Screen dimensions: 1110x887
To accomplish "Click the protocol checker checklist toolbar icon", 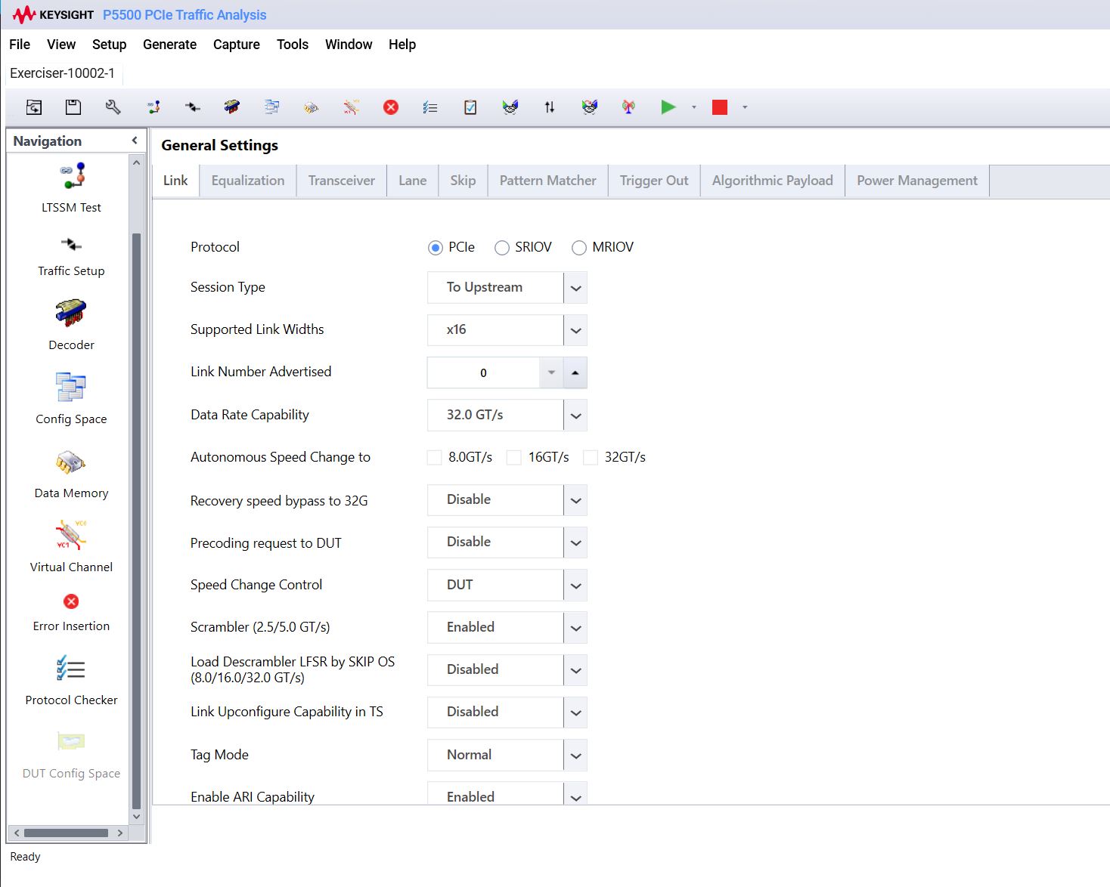I will click(430, 107).
